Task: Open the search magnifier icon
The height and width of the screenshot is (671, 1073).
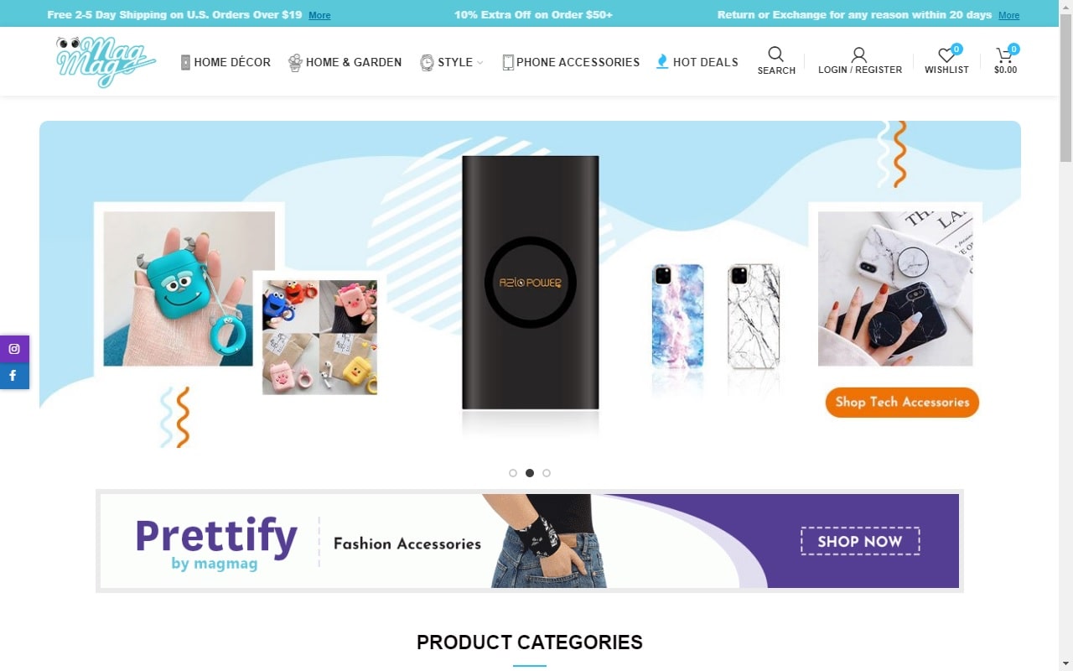Action: 775,55
